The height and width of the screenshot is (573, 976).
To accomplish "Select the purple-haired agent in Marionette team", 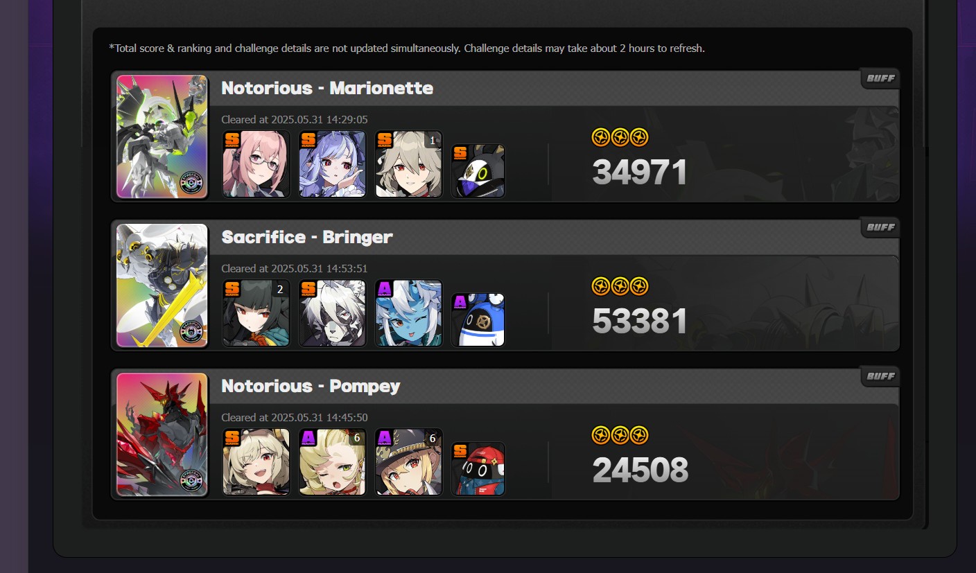I will (332, 164).
